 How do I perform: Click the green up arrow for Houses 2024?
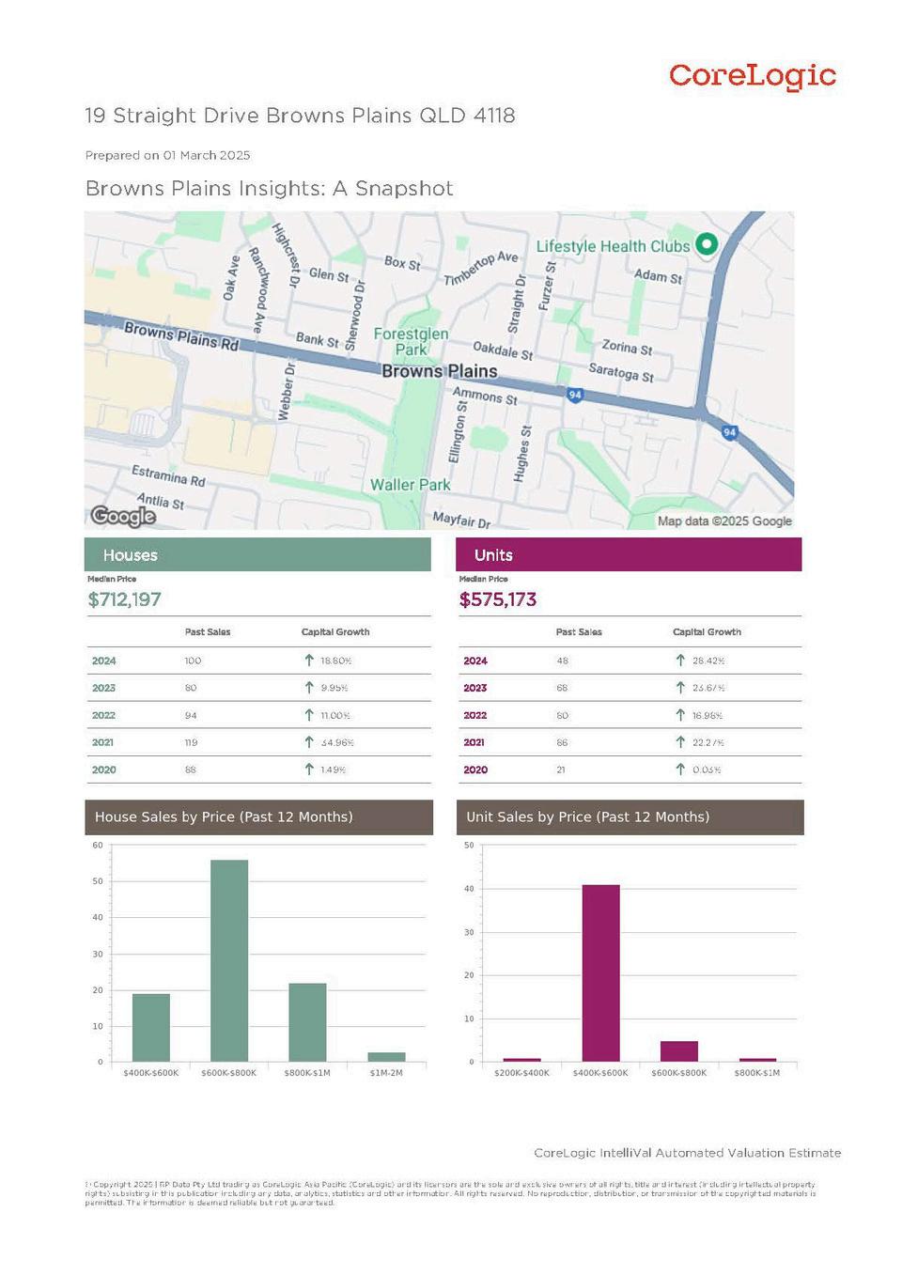[309, 661]
